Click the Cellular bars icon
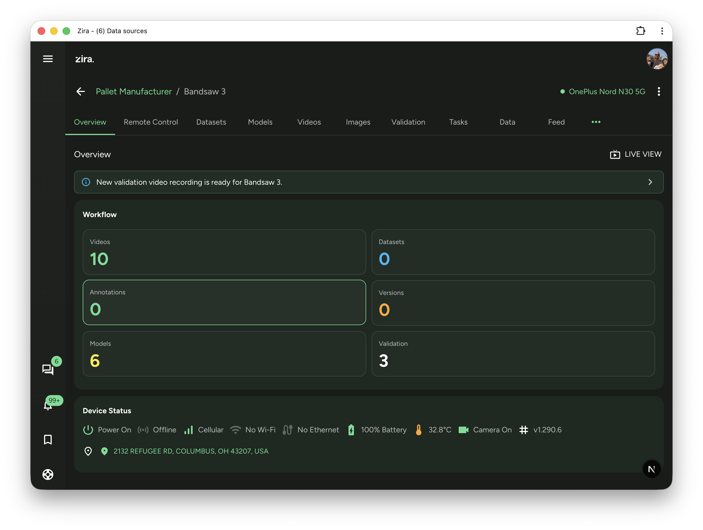 click(189, 430)
